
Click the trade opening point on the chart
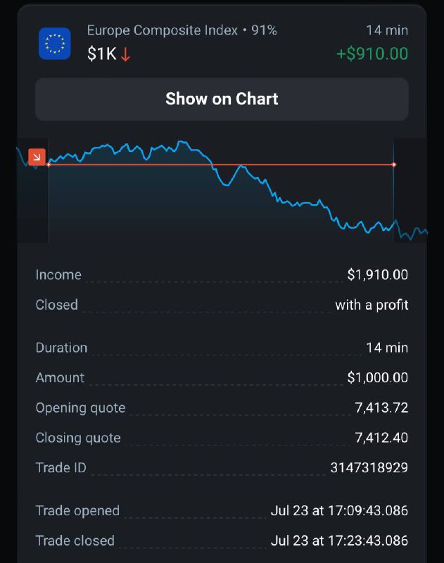coord(49,165)
